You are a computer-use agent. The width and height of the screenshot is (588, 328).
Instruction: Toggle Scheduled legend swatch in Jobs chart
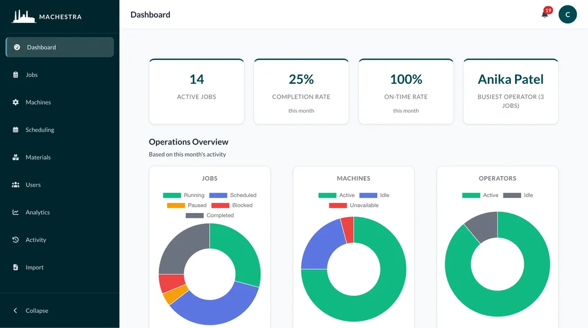coord(218,195)
